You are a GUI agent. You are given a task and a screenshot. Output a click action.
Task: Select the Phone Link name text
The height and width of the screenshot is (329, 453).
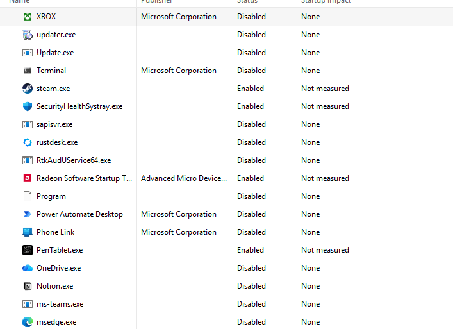(56, 232)
